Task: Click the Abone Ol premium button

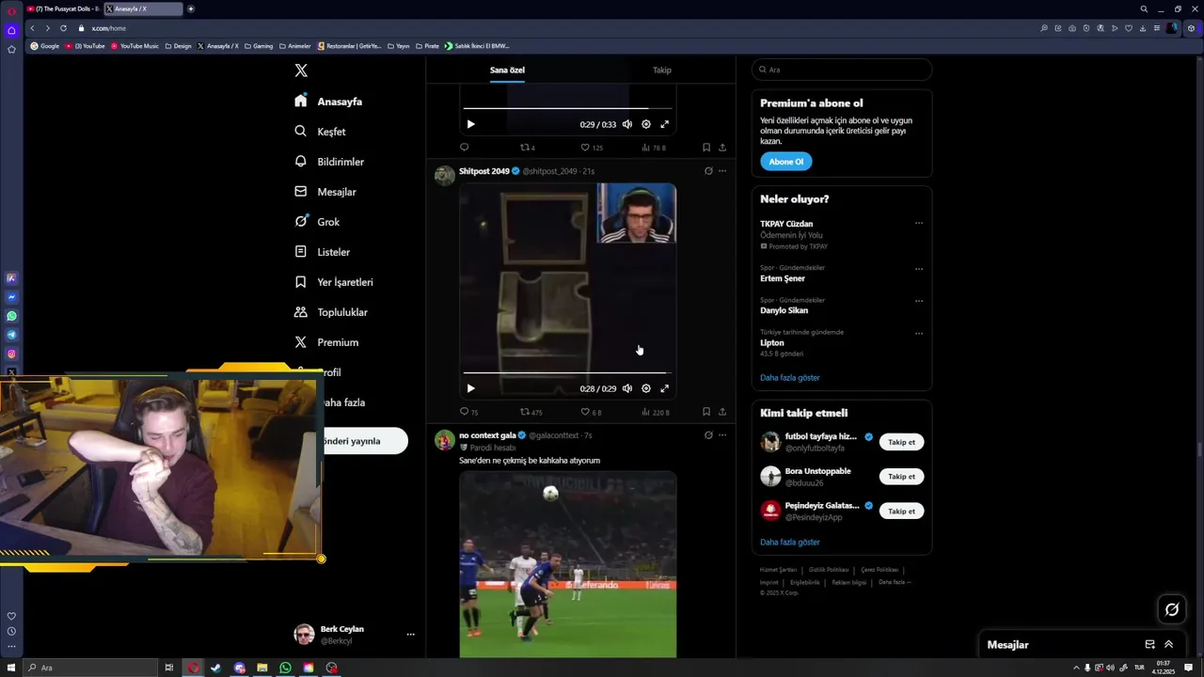Action: 785,162
